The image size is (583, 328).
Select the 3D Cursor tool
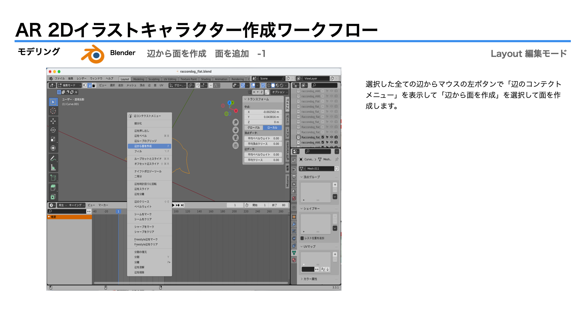pyautogui.click(x=53, y=111)
